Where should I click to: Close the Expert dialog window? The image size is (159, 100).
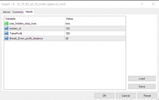click(153, 4)
